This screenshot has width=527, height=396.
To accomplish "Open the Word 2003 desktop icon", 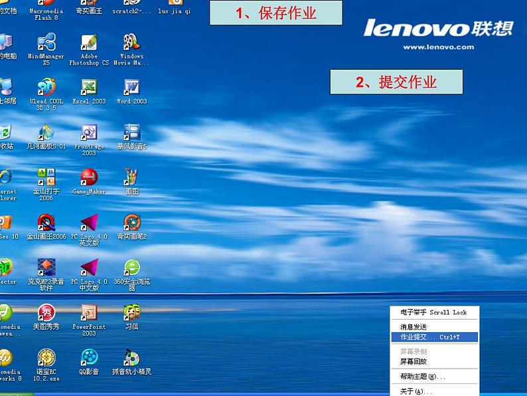I will coord(131,88).
